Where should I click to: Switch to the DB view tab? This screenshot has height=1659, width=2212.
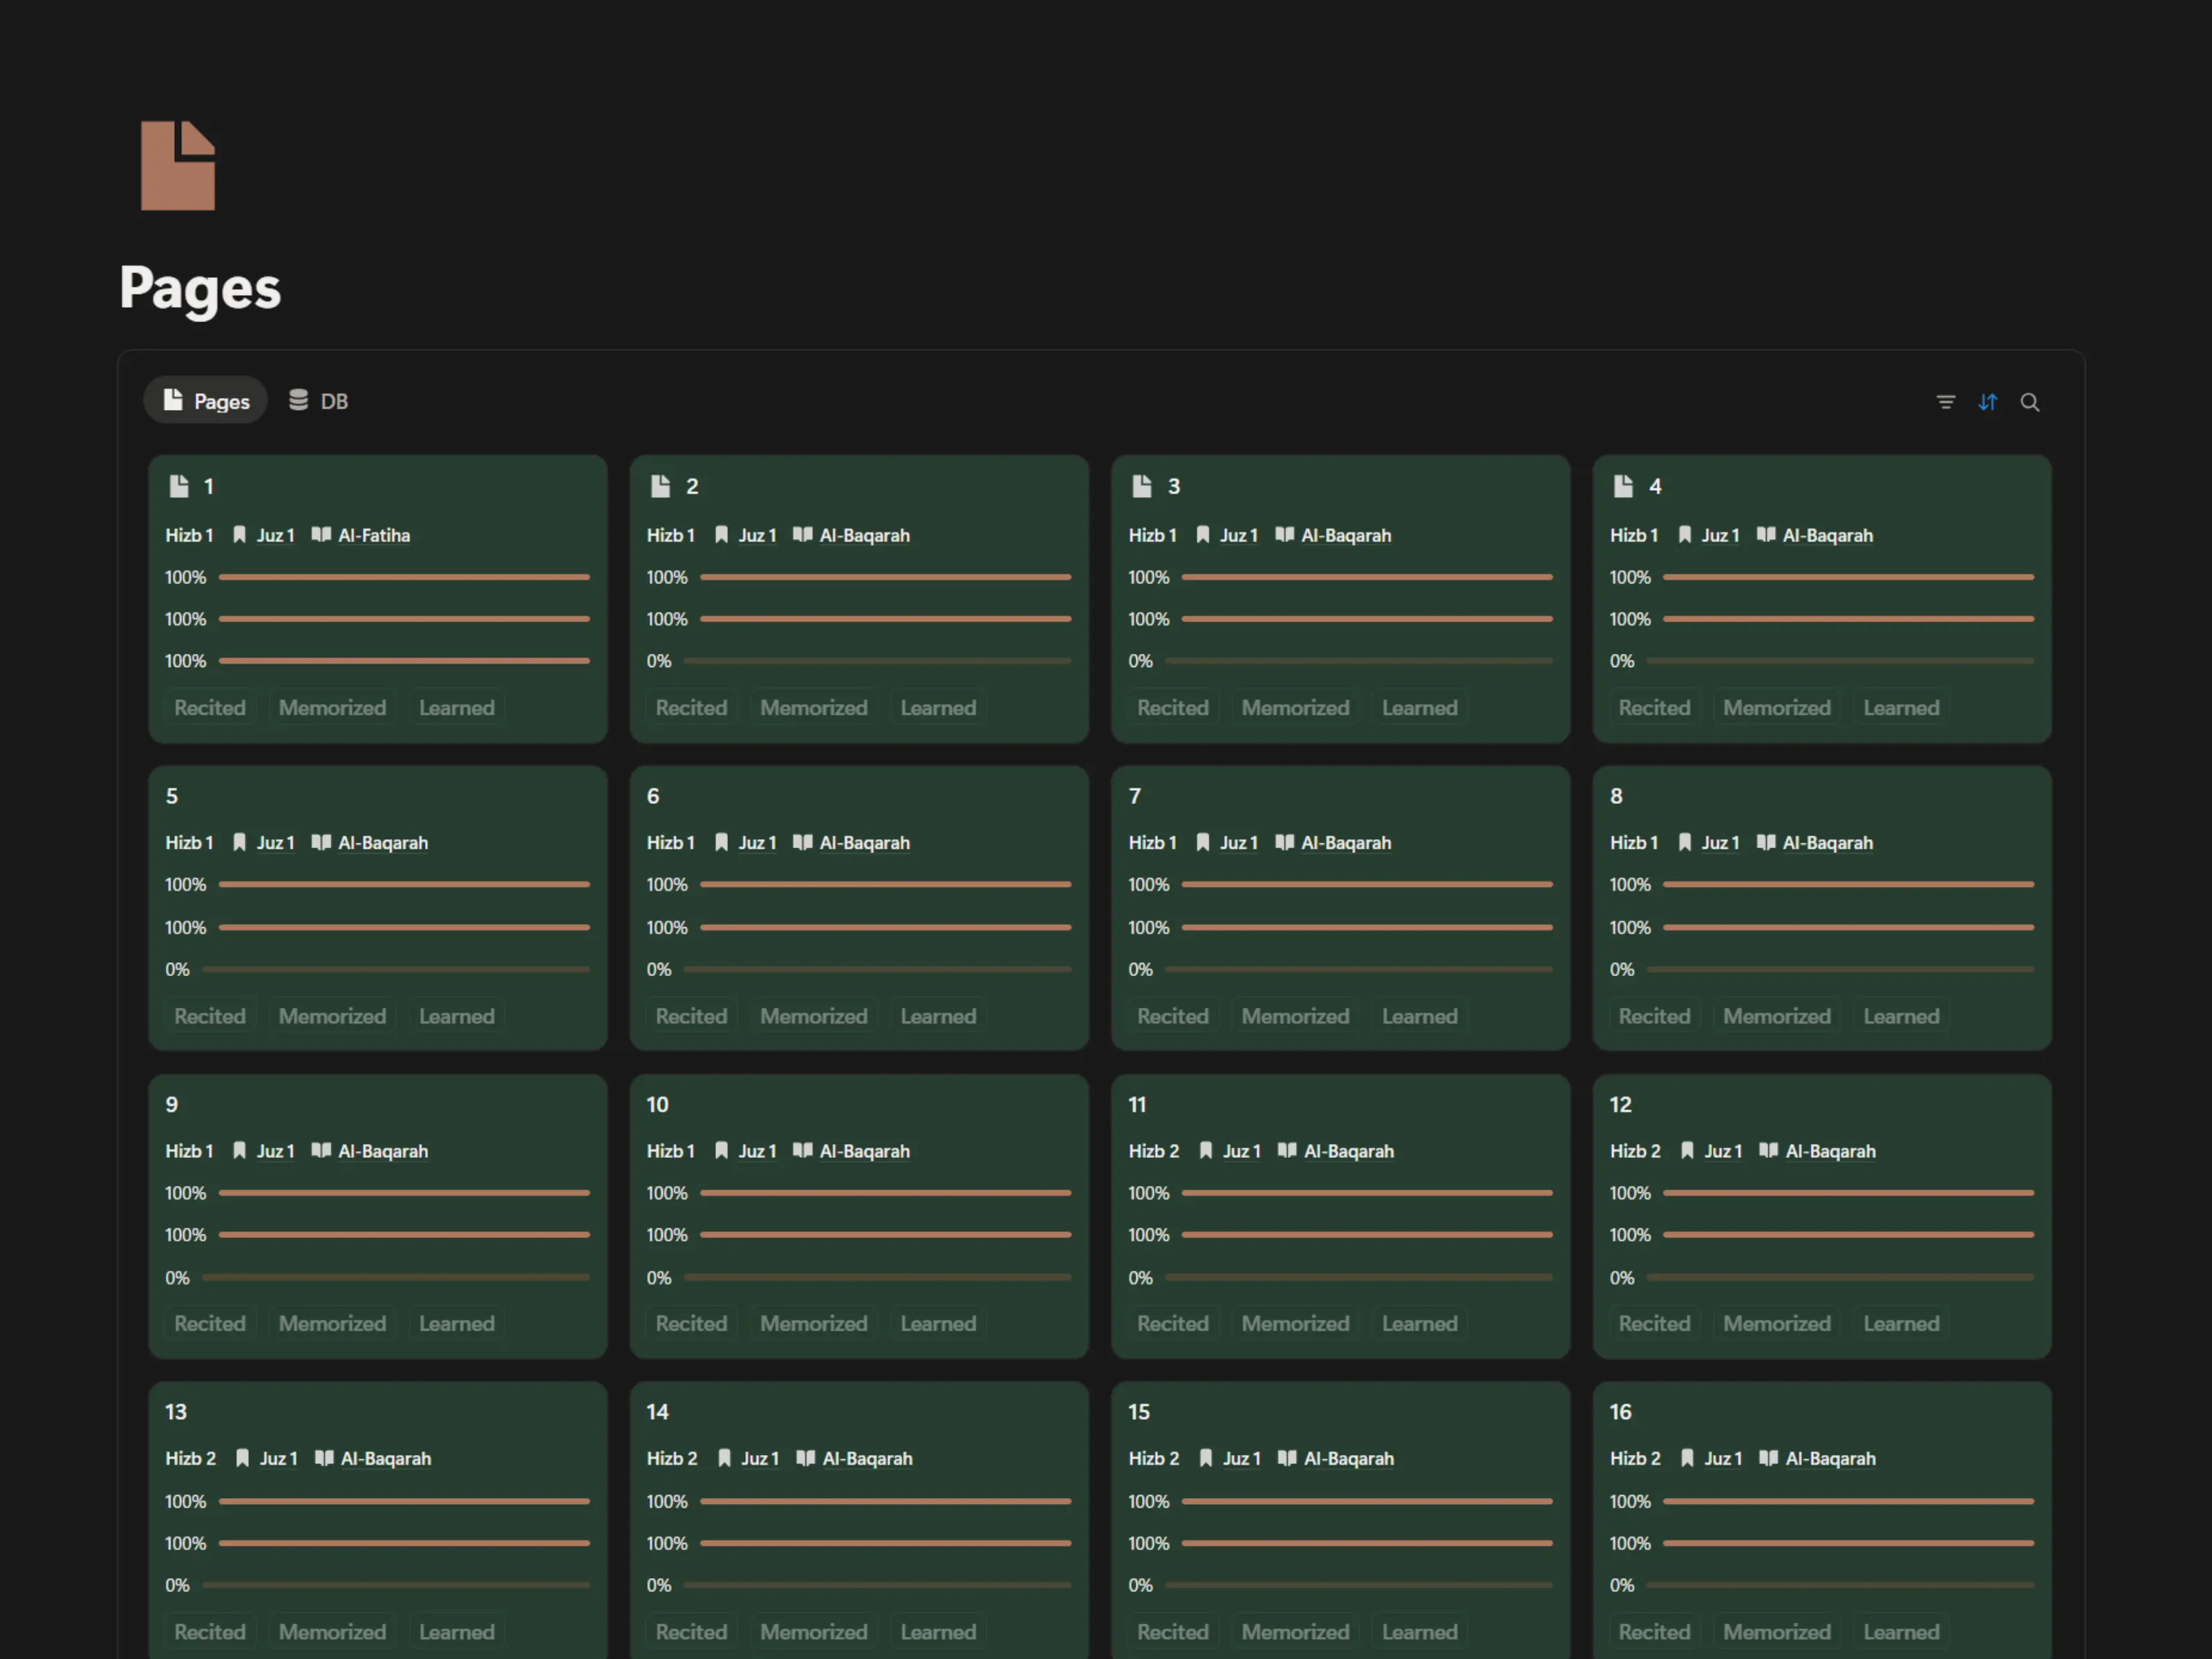click(318, 401)
